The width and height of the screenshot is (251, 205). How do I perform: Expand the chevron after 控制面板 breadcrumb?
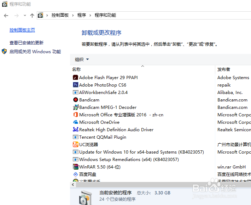pos(73,15)
